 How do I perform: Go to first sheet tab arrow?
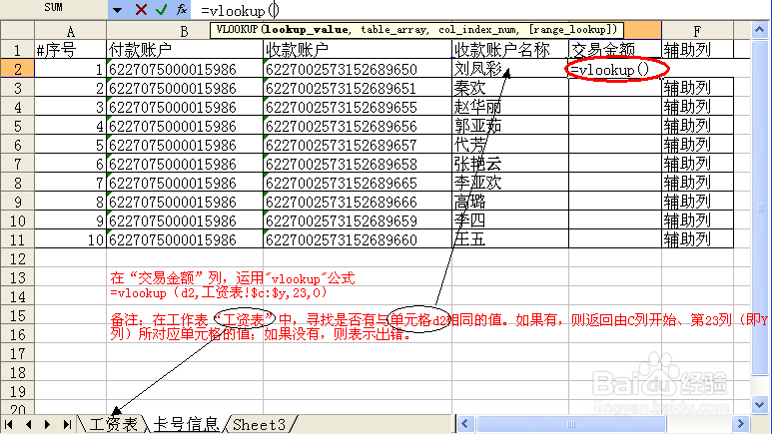click(x=9, y=424)
